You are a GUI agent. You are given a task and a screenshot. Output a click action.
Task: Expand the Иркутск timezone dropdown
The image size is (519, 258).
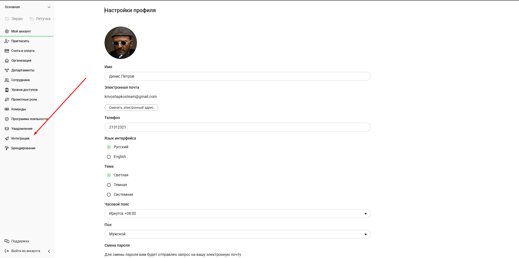[x=365, y=214]
